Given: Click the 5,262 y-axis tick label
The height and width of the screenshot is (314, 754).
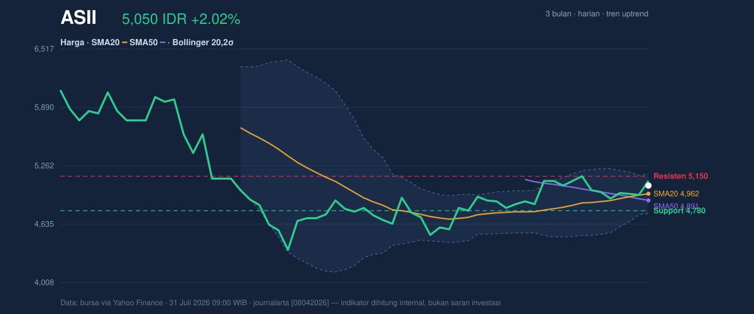Looking at the screenshot, I should pyautogui.click(x=44, y=166).
